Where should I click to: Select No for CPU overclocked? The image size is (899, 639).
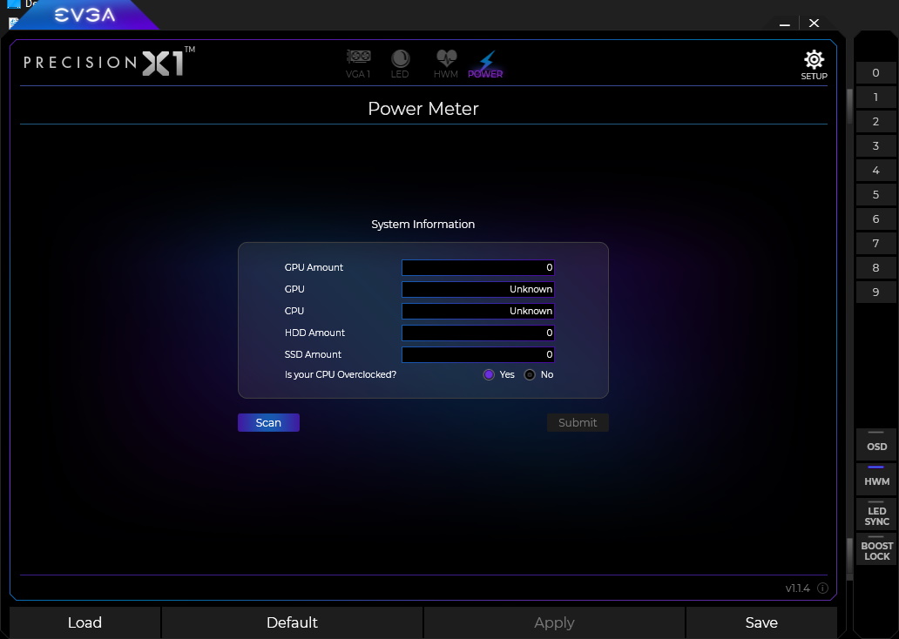(530, 374)
